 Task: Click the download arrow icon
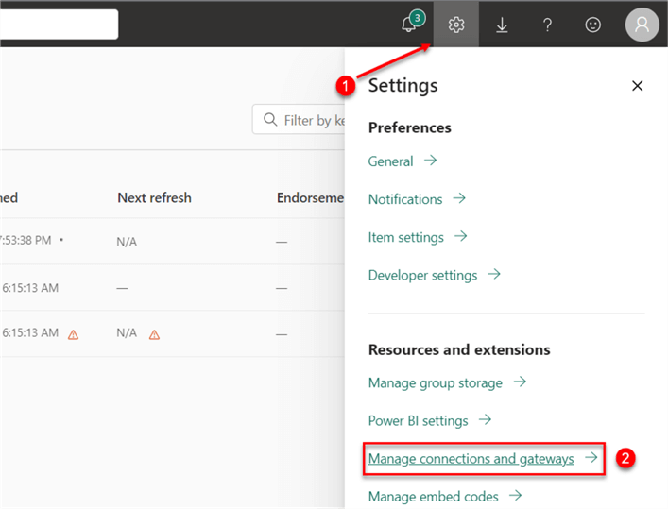(x=502, y=25)
